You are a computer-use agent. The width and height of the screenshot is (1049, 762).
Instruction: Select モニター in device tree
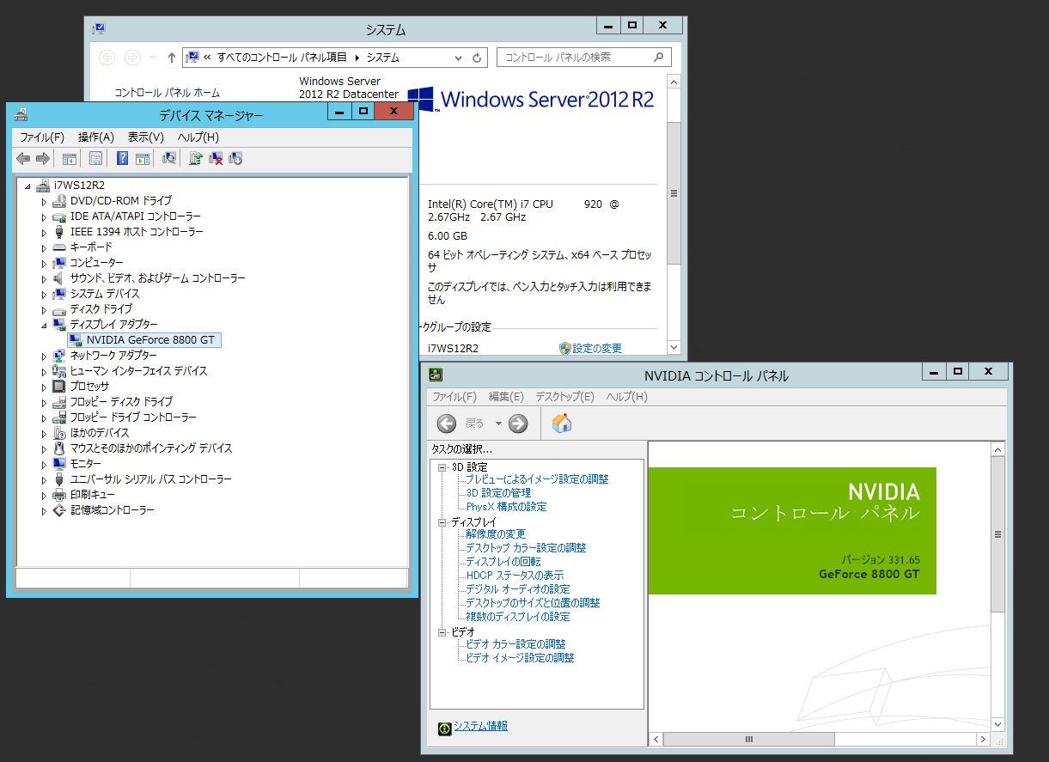tap(86, 464)
